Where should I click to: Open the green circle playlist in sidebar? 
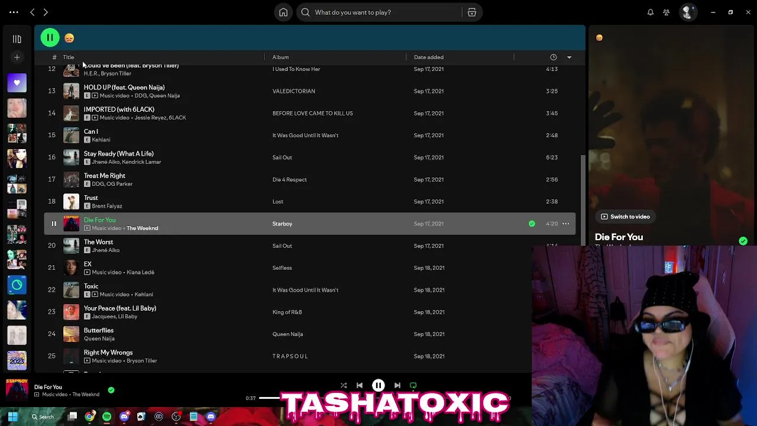(x=17, y=285)
